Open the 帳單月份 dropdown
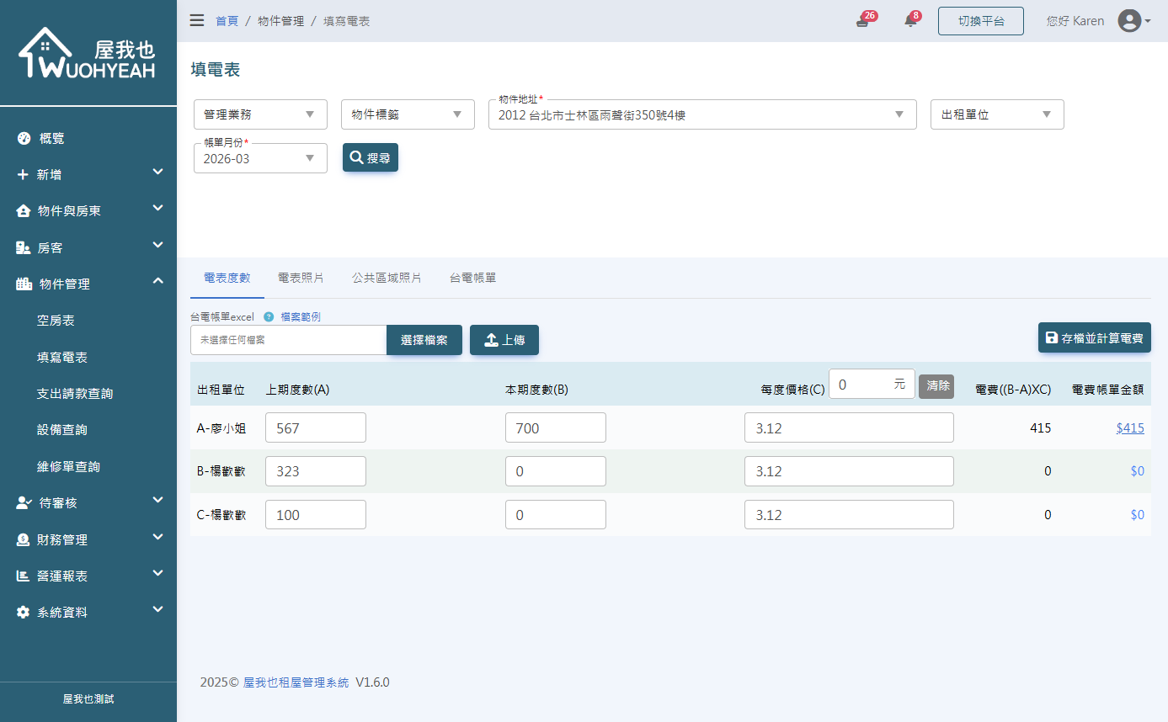 (x=260, y=158)
